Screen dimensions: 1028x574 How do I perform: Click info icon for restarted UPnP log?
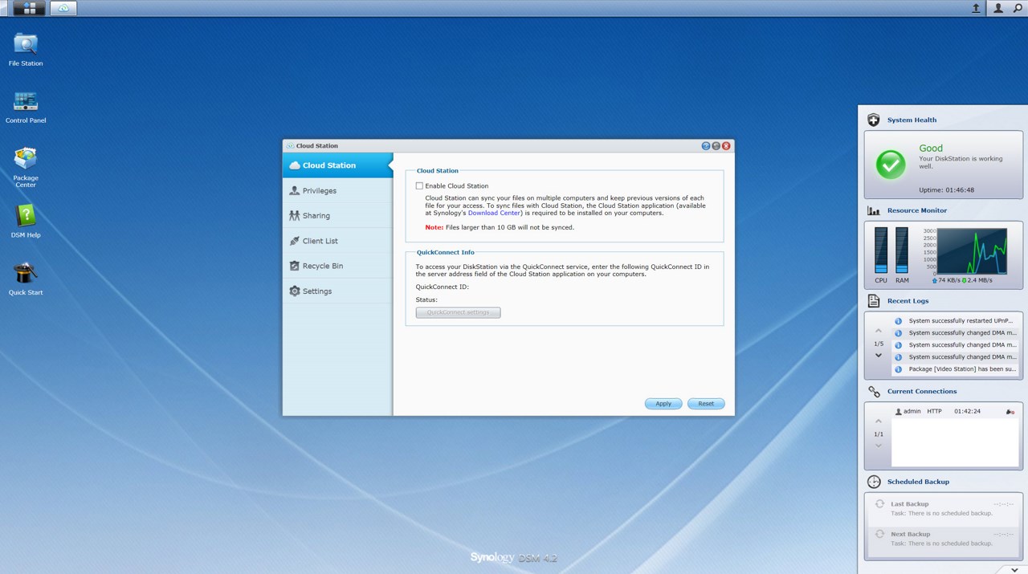[x=899, y=321]
